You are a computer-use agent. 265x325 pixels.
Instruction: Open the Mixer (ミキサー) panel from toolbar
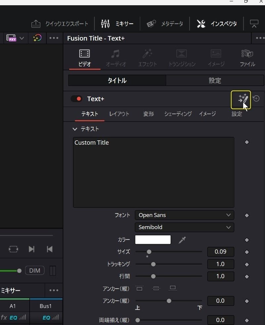coord(117,24)
